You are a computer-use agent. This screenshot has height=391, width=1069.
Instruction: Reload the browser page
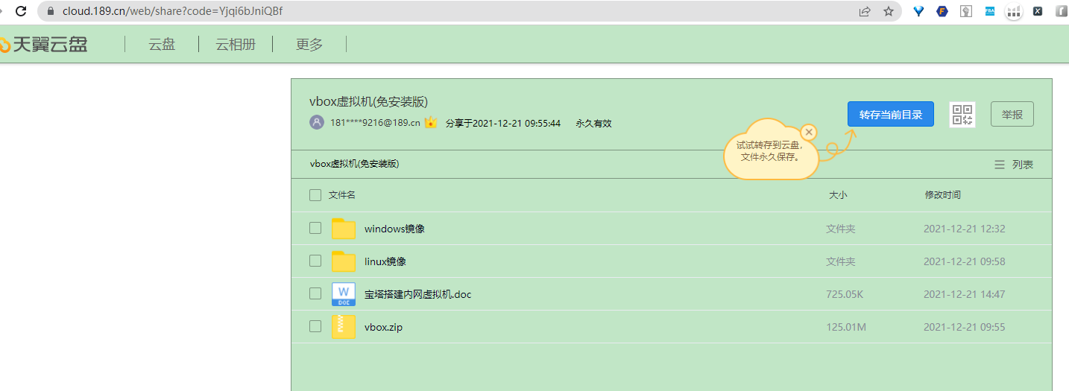click(x=21, y=11)
